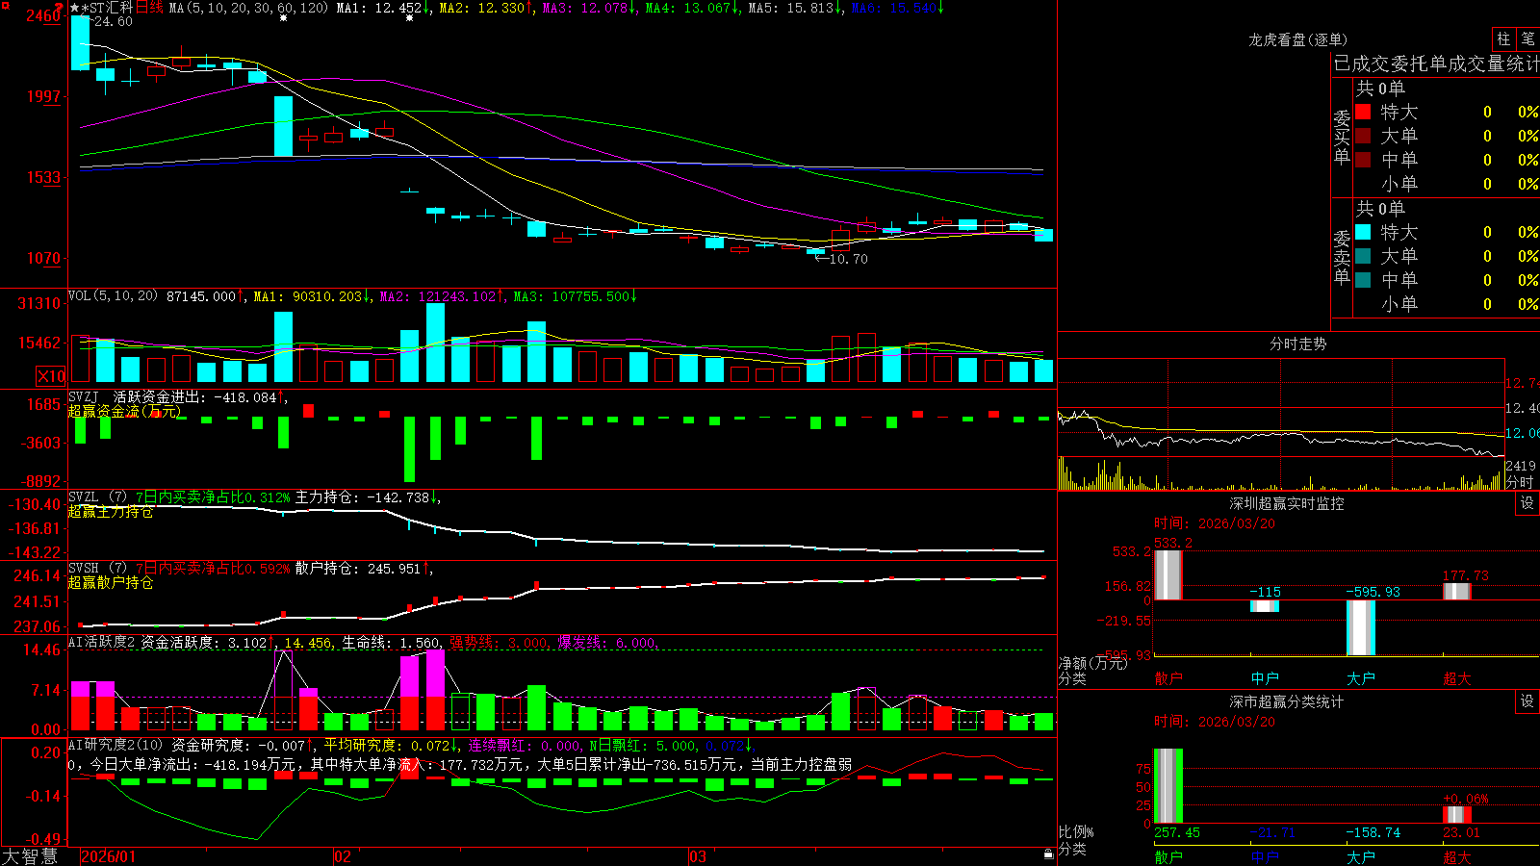This screenshot has width=1540, height=866.
Task: Open 设 settings for 深市超赢分类统计 panel
Action: coord(1527,701)
